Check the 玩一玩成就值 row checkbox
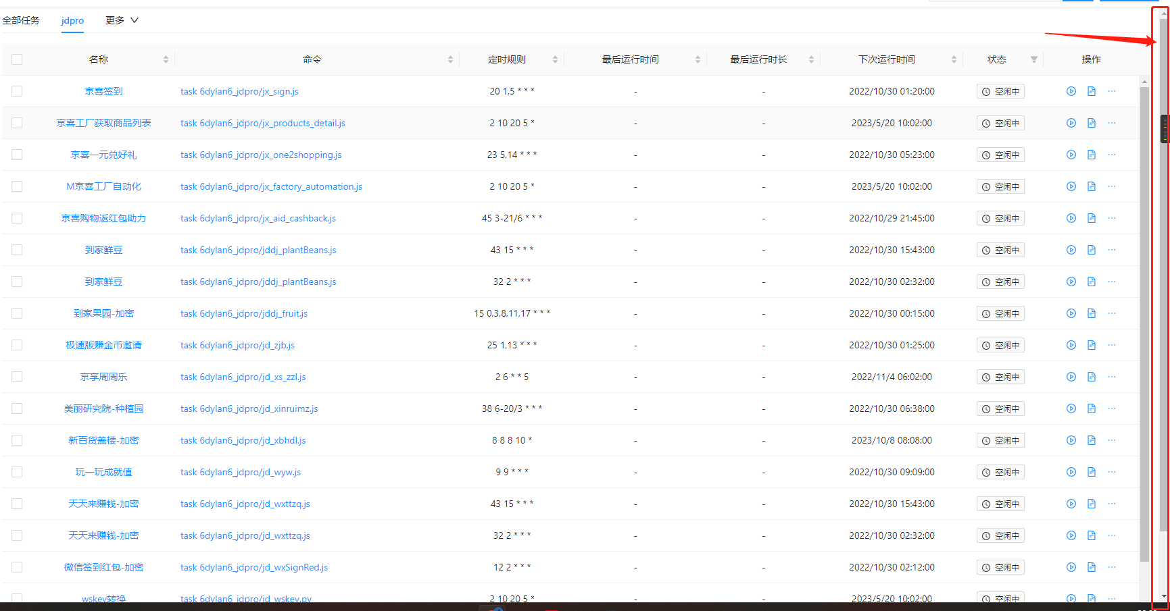The height and width of the screenshot is (611, 1170). [x=17, y=472]
